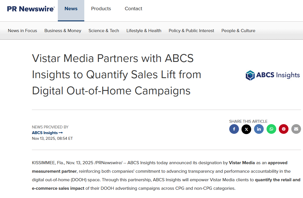303x198 pixels.
Task: Click the article headline text
Action: coord(117,74)
